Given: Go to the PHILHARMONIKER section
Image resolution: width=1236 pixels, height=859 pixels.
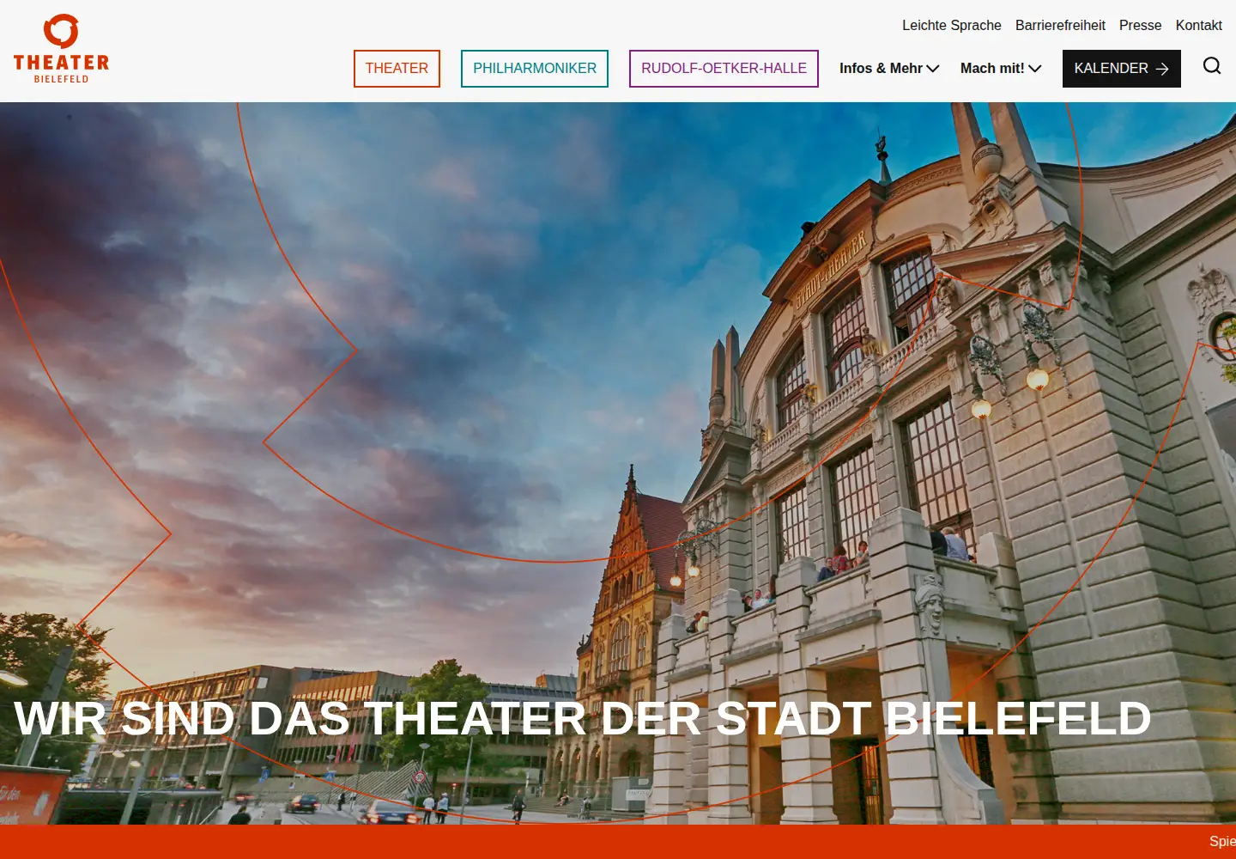Looking at the screenshot, I should pos(535,69).
